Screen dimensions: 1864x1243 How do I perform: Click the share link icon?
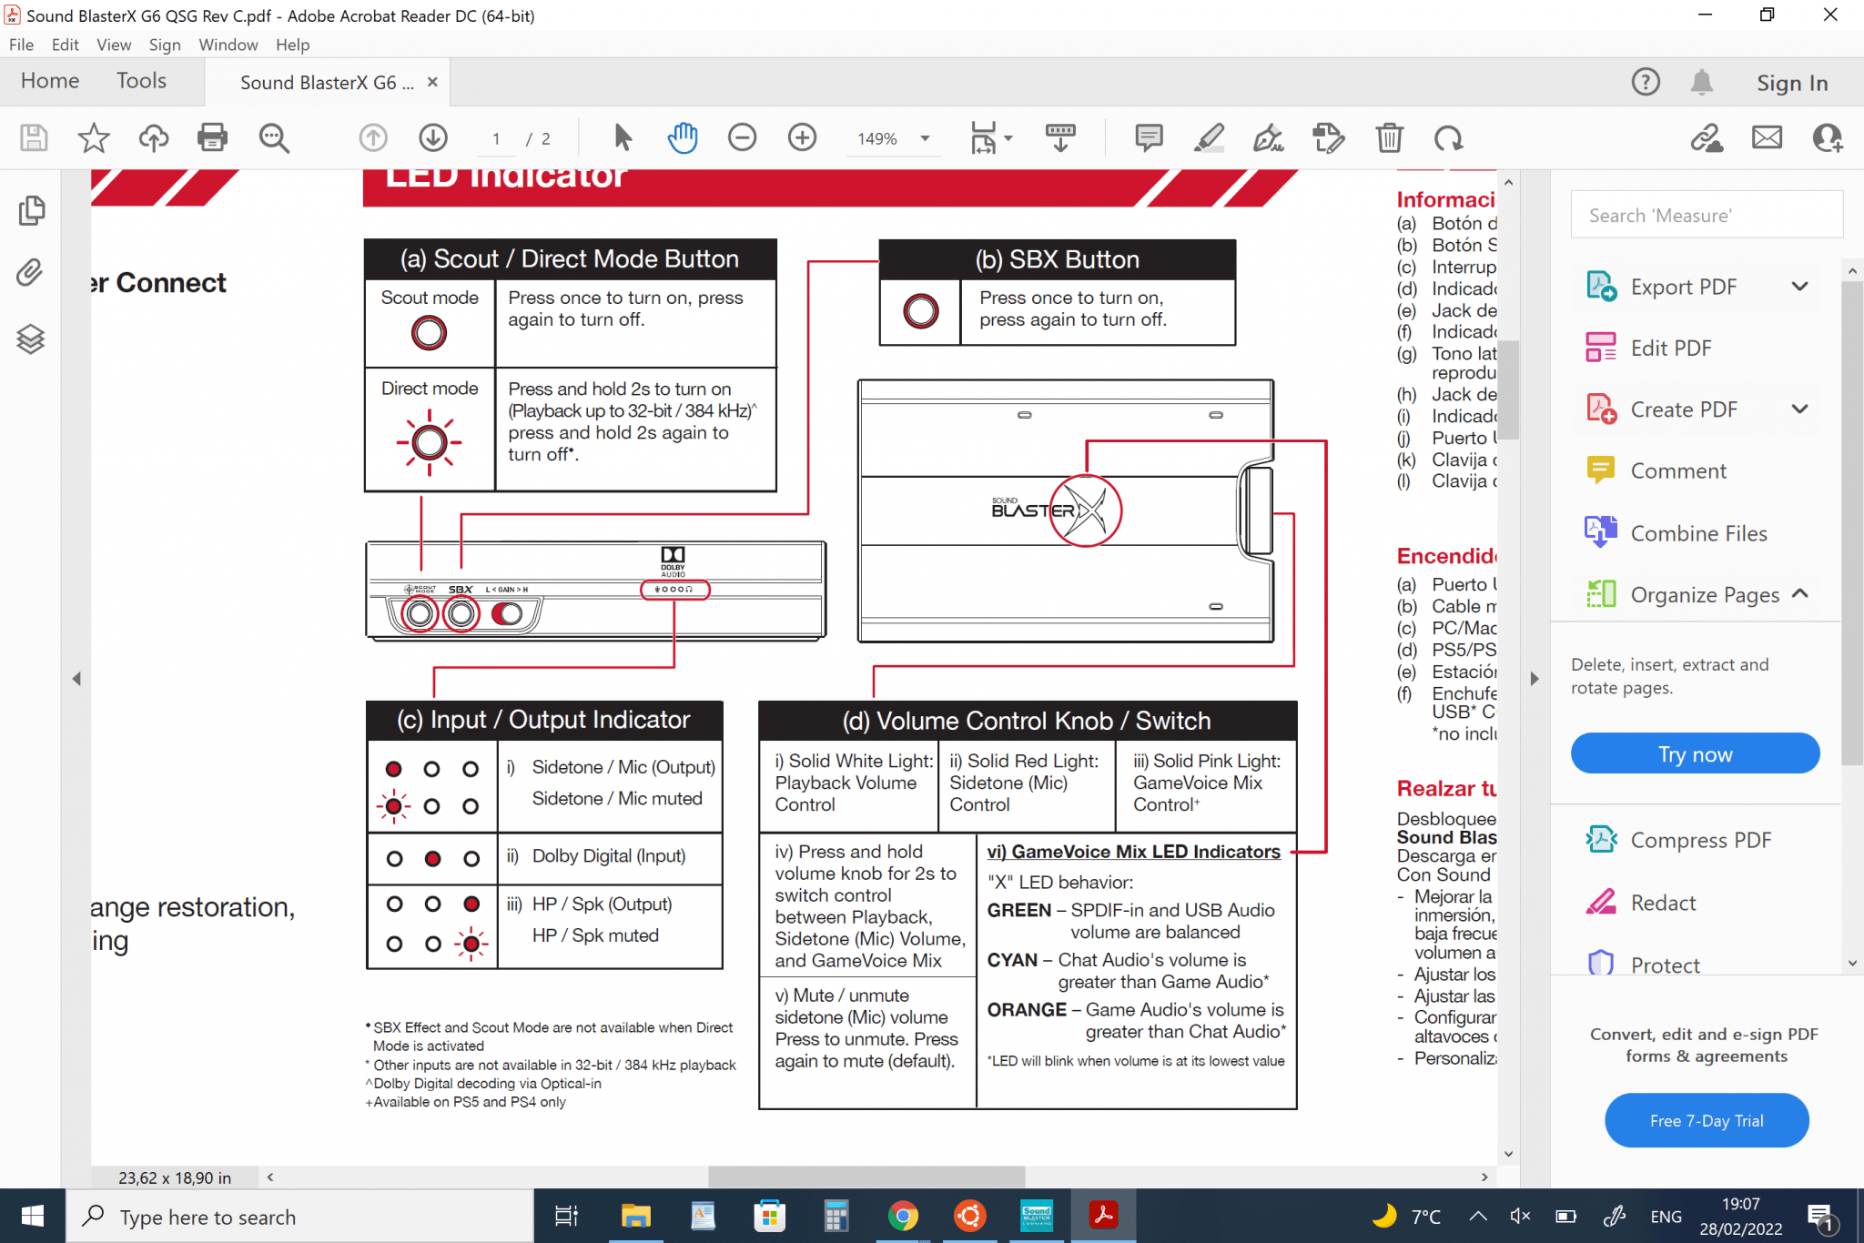(1707, 138)
